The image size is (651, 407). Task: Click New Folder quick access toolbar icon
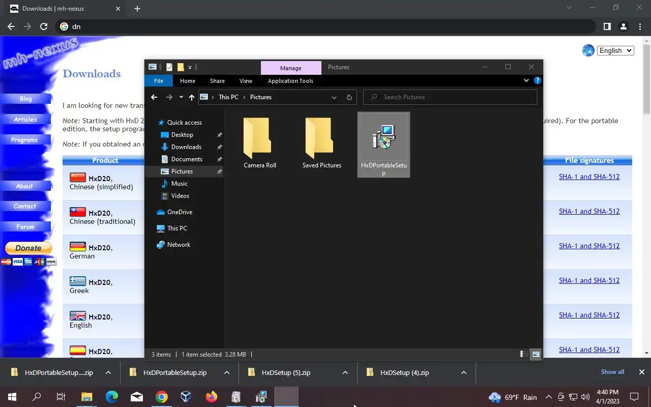click(180, 67)
